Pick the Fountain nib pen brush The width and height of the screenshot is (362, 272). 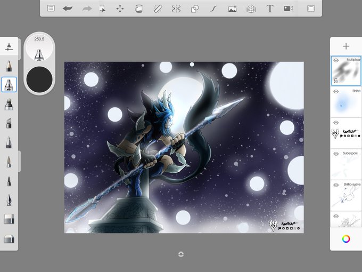click(9, 200)
